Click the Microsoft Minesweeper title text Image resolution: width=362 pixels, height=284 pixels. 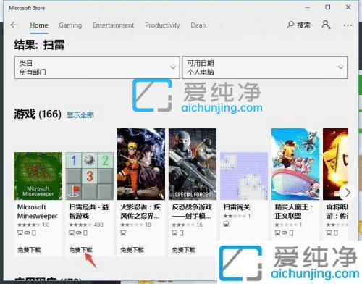pos(37,212)
